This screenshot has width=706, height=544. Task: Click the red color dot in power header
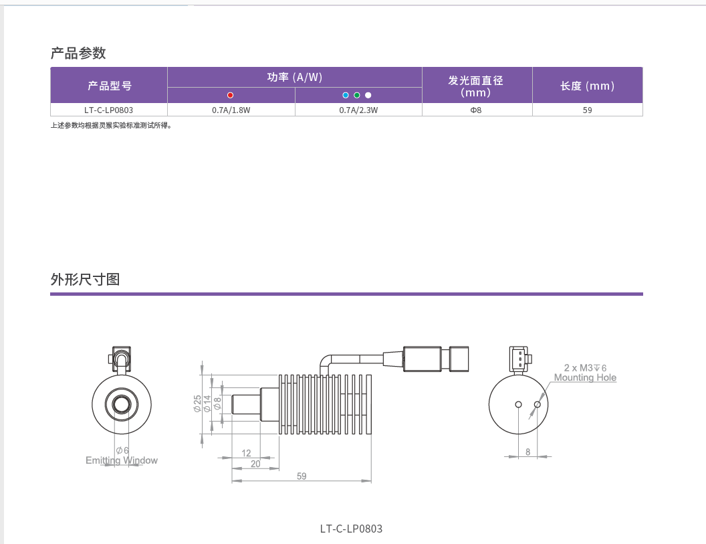[x=230, y=95]
